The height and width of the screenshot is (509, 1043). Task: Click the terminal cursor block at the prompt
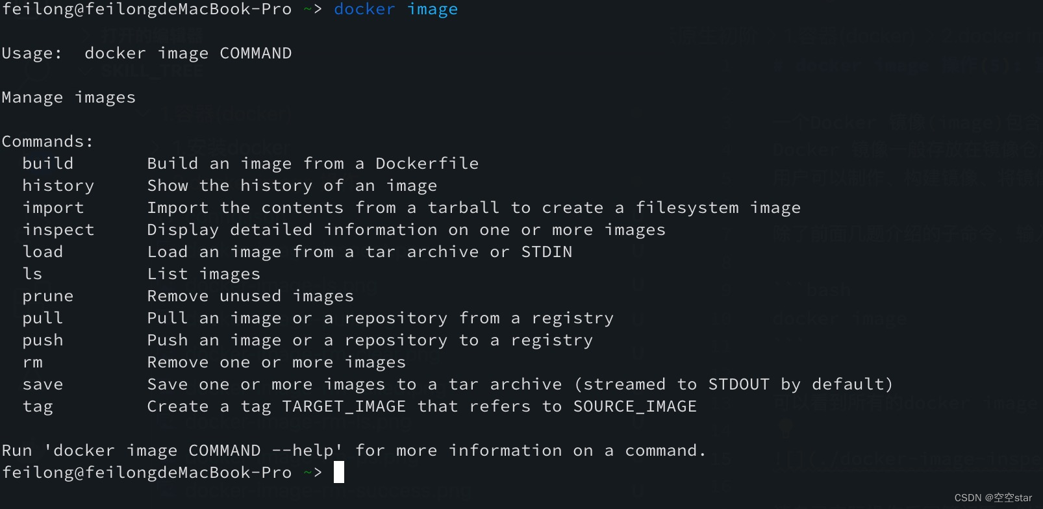click(338, 473)
